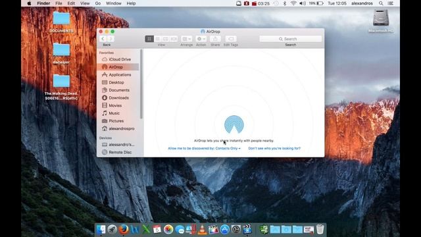The image size is (421, 237).
Task: Switch to list view in Finder toolbar
Action: coord(158,39)
